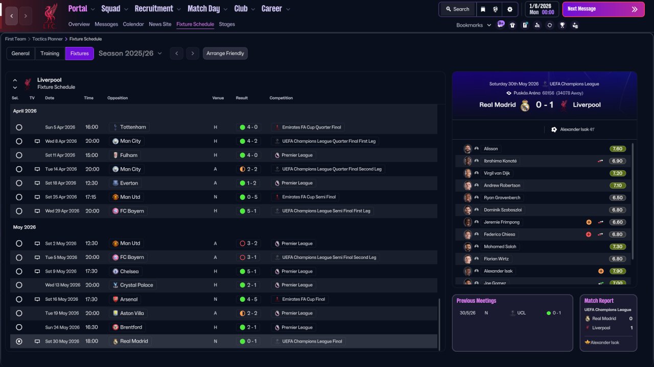Go to the previous season with the arrow
The width and height of the screenshot is (654, 367).
[x=176, y=54]
